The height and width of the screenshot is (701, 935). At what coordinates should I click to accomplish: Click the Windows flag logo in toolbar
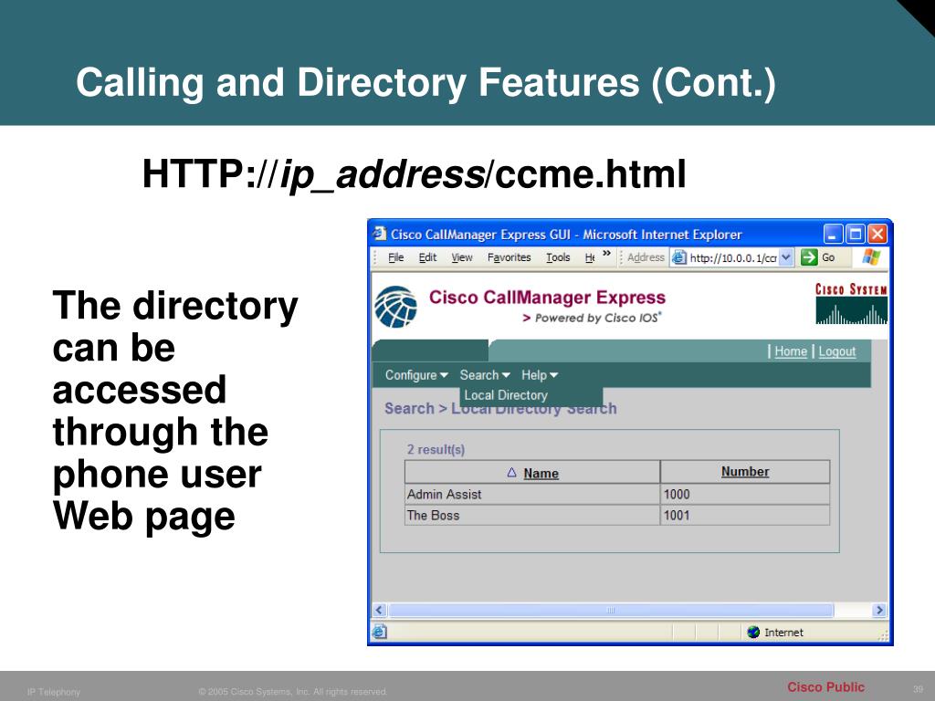coord(871,257)
